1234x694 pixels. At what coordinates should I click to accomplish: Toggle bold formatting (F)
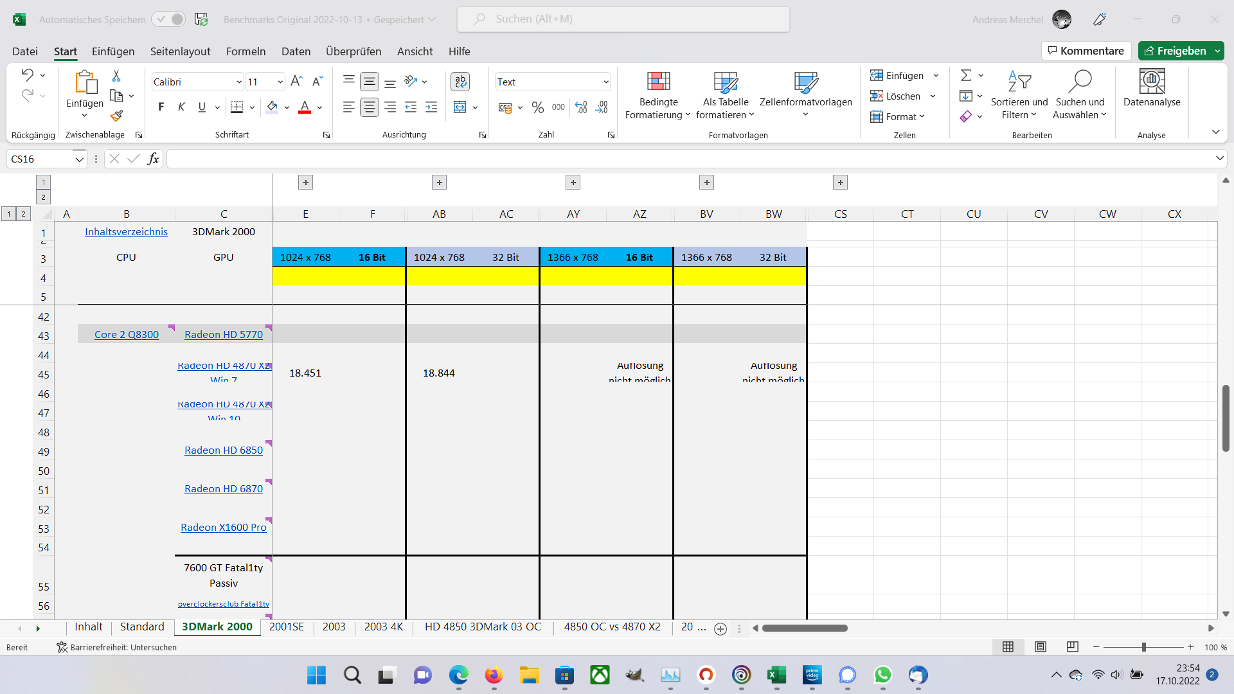[x=161, y=107]
